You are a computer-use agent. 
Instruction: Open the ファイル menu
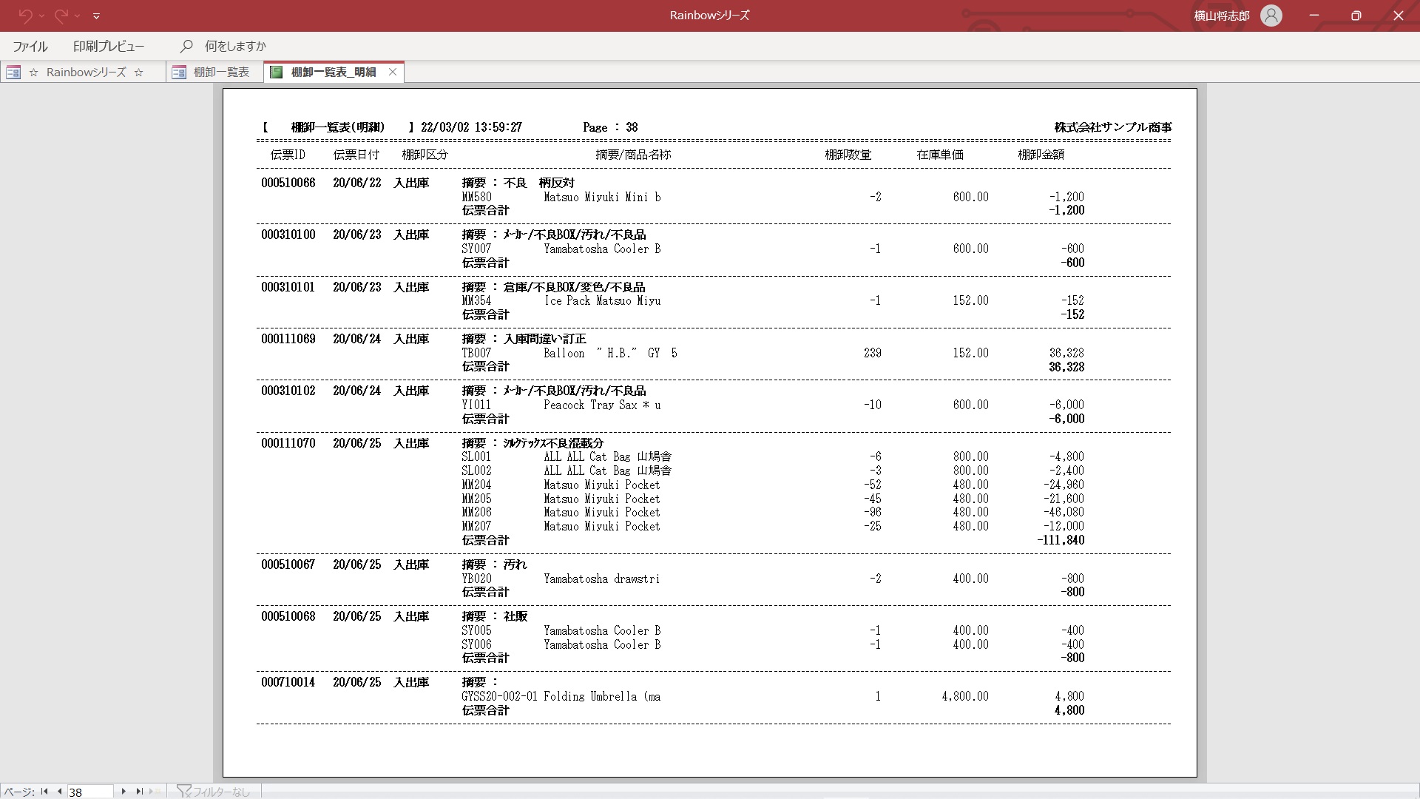[30, 46]
